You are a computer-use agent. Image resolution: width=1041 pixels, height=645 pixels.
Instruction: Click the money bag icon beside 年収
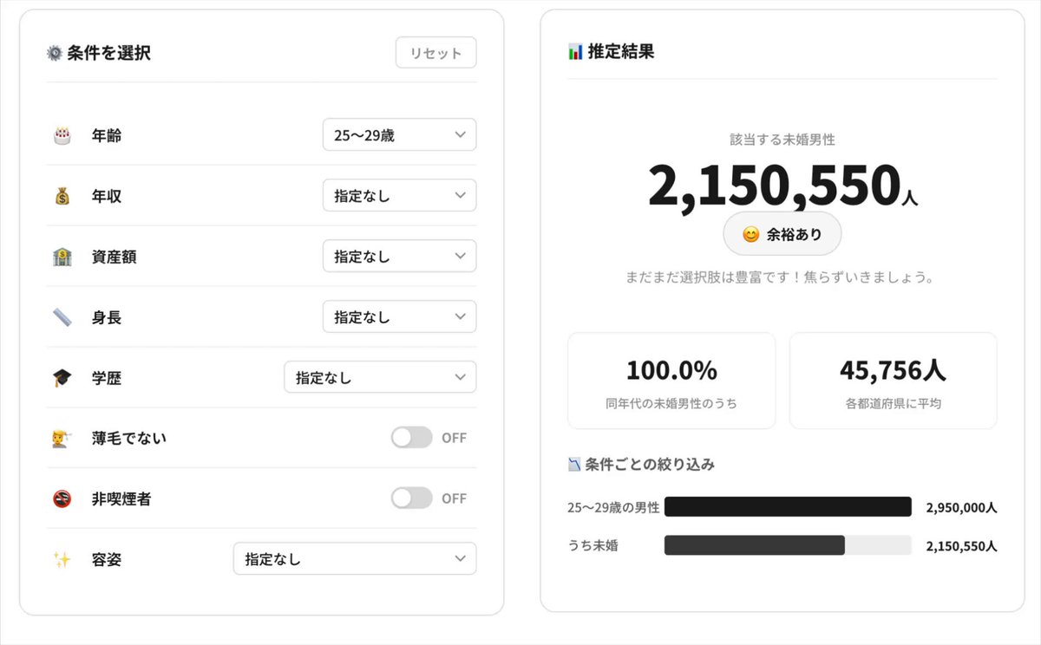click(x=62, y=196)
